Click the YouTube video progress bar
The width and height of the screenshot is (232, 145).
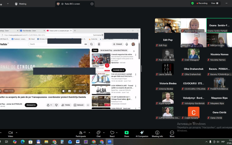coord(43,88)
